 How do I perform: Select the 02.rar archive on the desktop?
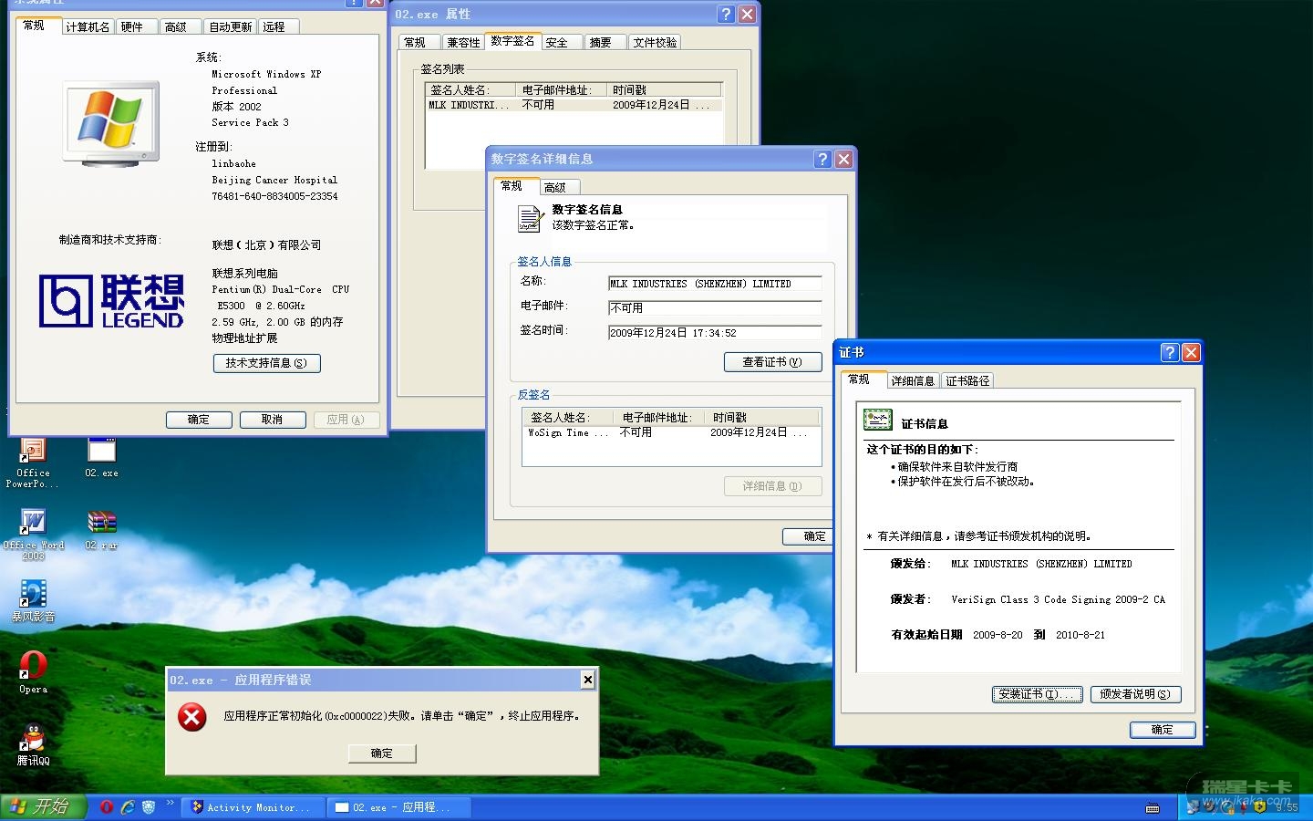(x=101, y=529)
